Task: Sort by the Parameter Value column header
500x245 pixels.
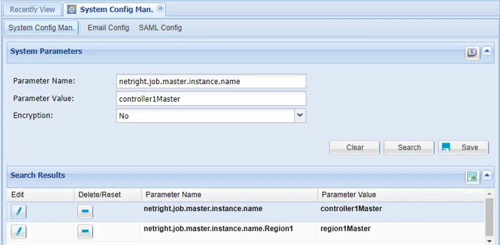Action: coord(401,194)
